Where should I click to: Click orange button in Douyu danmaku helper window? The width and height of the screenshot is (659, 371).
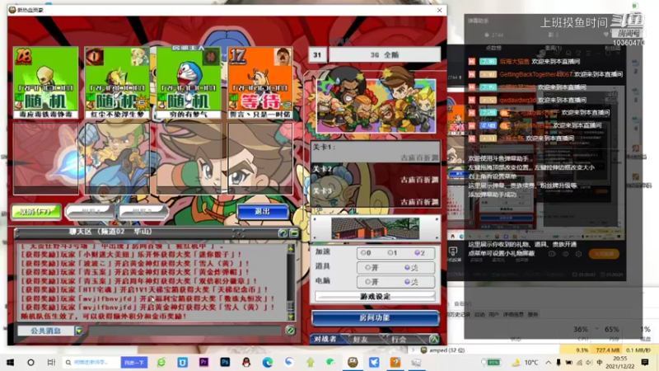point(604,254)
